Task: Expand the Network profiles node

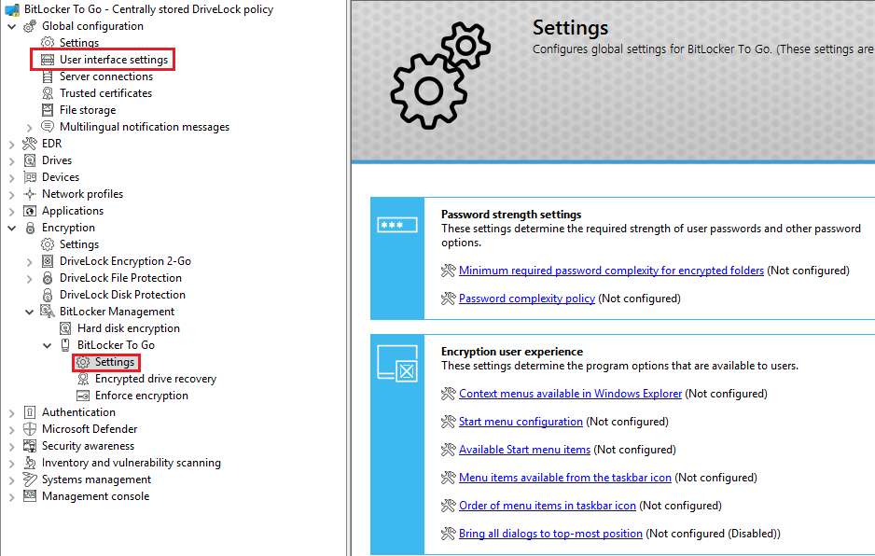Action: point(12,195)
